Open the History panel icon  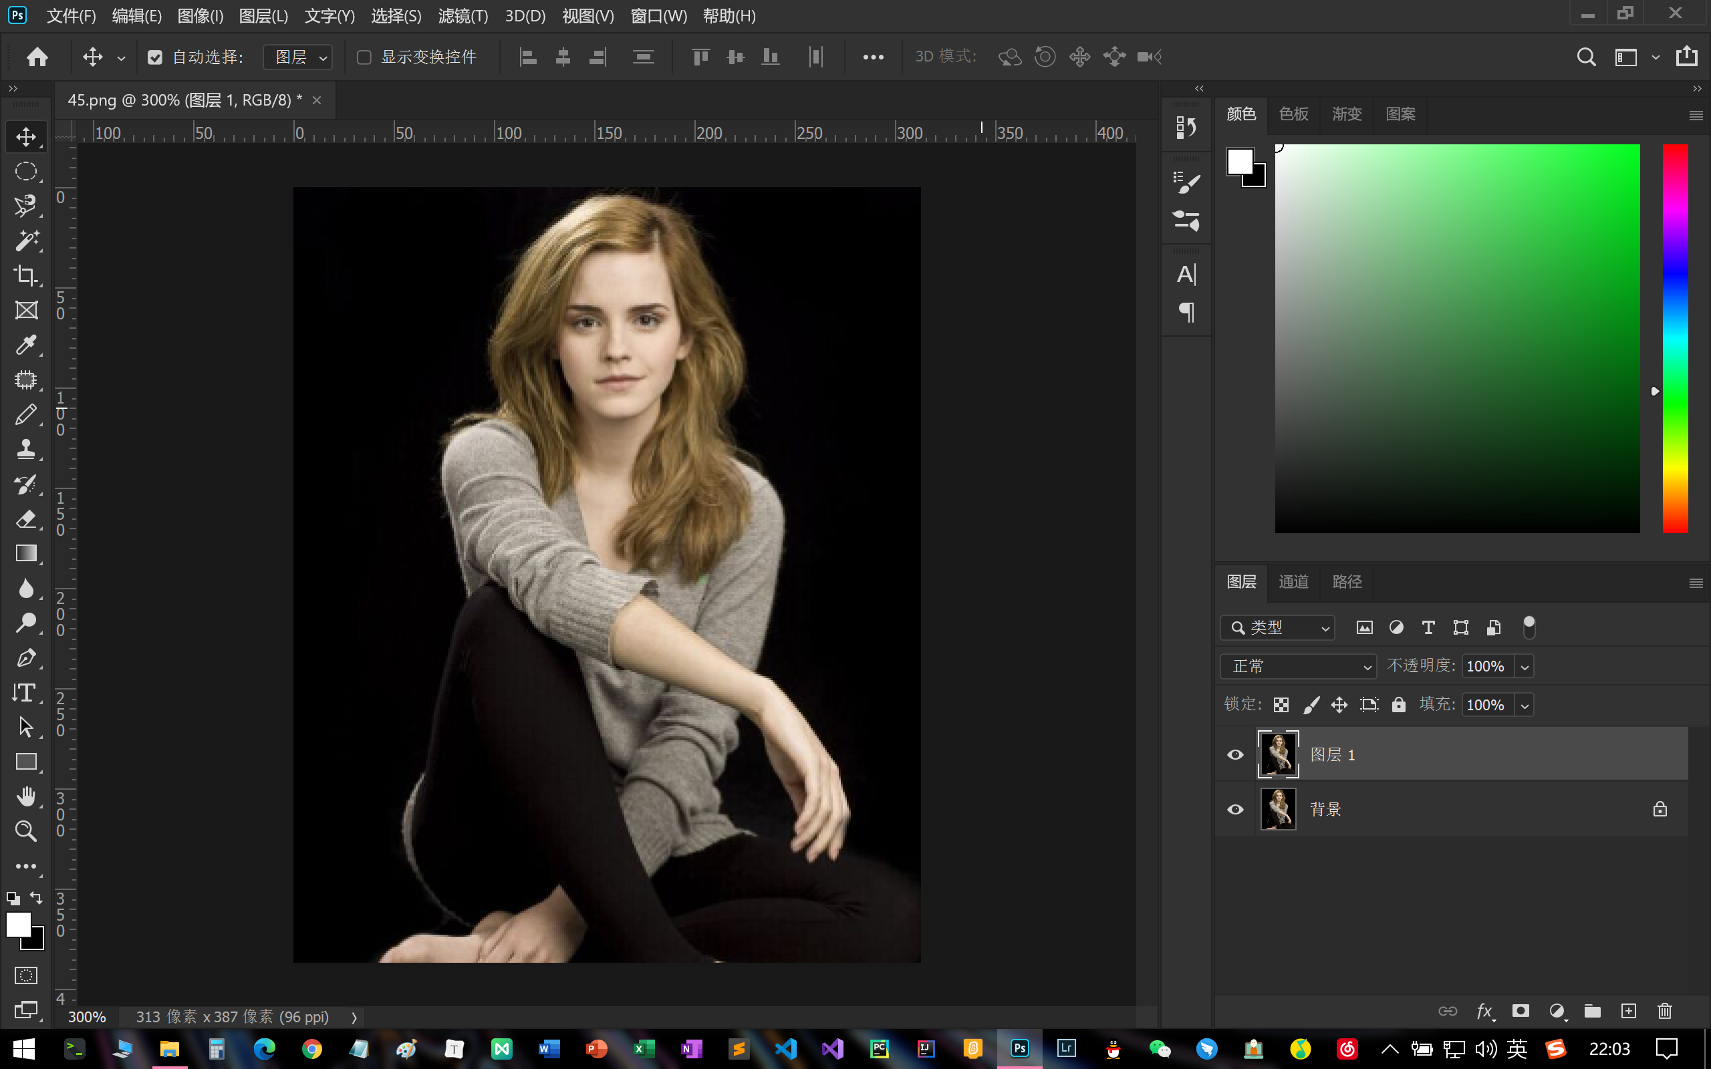1186,127
